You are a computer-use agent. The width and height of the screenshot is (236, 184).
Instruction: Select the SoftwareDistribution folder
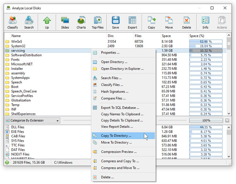[x=26, y=55]
